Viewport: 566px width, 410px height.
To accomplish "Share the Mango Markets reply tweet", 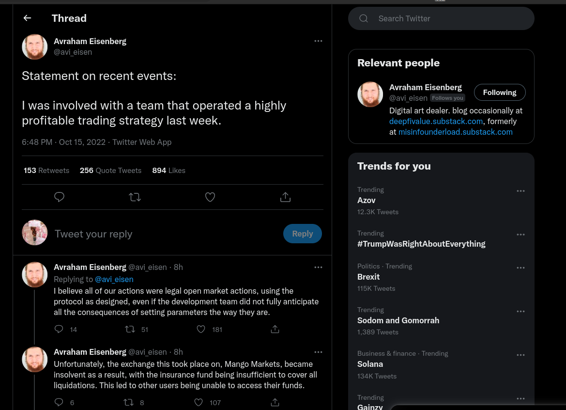I will [x=275, y=402].
